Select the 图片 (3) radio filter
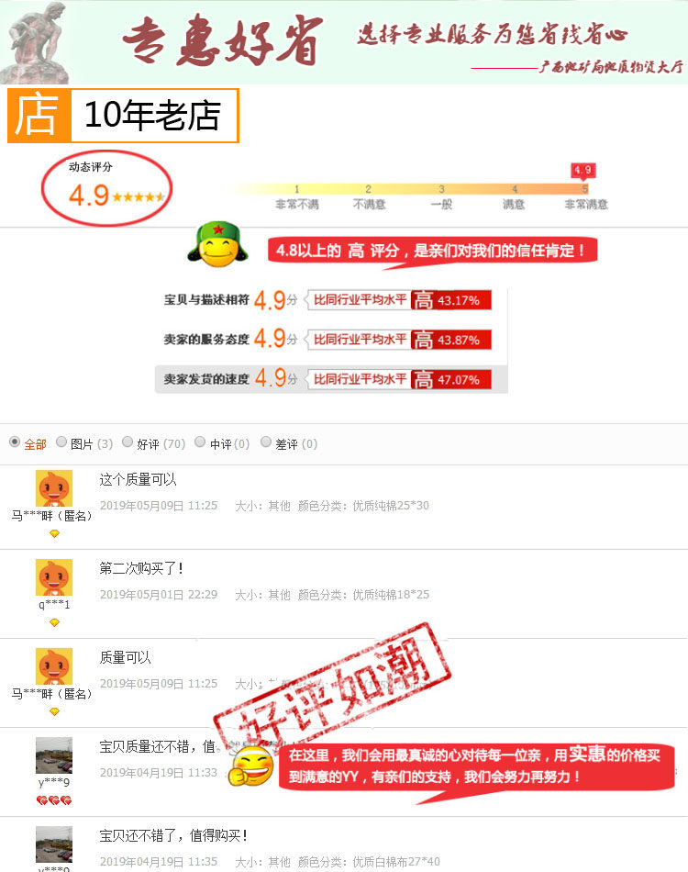The height and width of the screenshot is (872, 688). (x=61, y=442)
